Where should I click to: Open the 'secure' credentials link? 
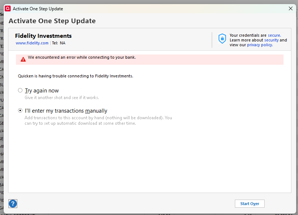[x=274, y=35]
